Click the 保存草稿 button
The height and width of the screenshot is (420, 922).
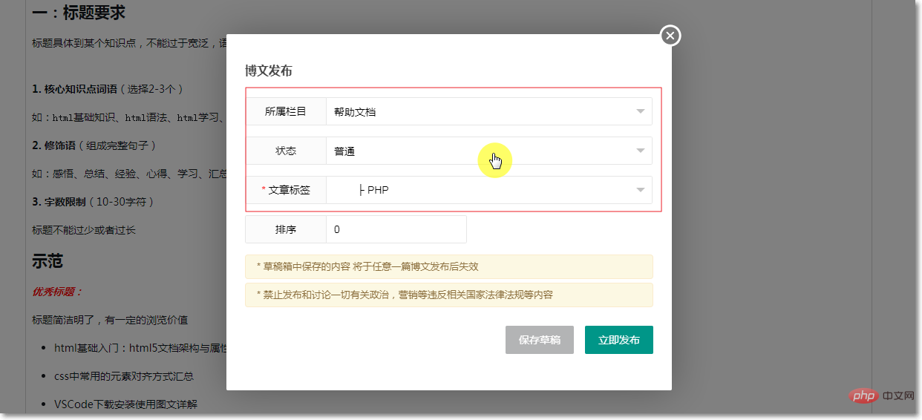click(540, 340)
